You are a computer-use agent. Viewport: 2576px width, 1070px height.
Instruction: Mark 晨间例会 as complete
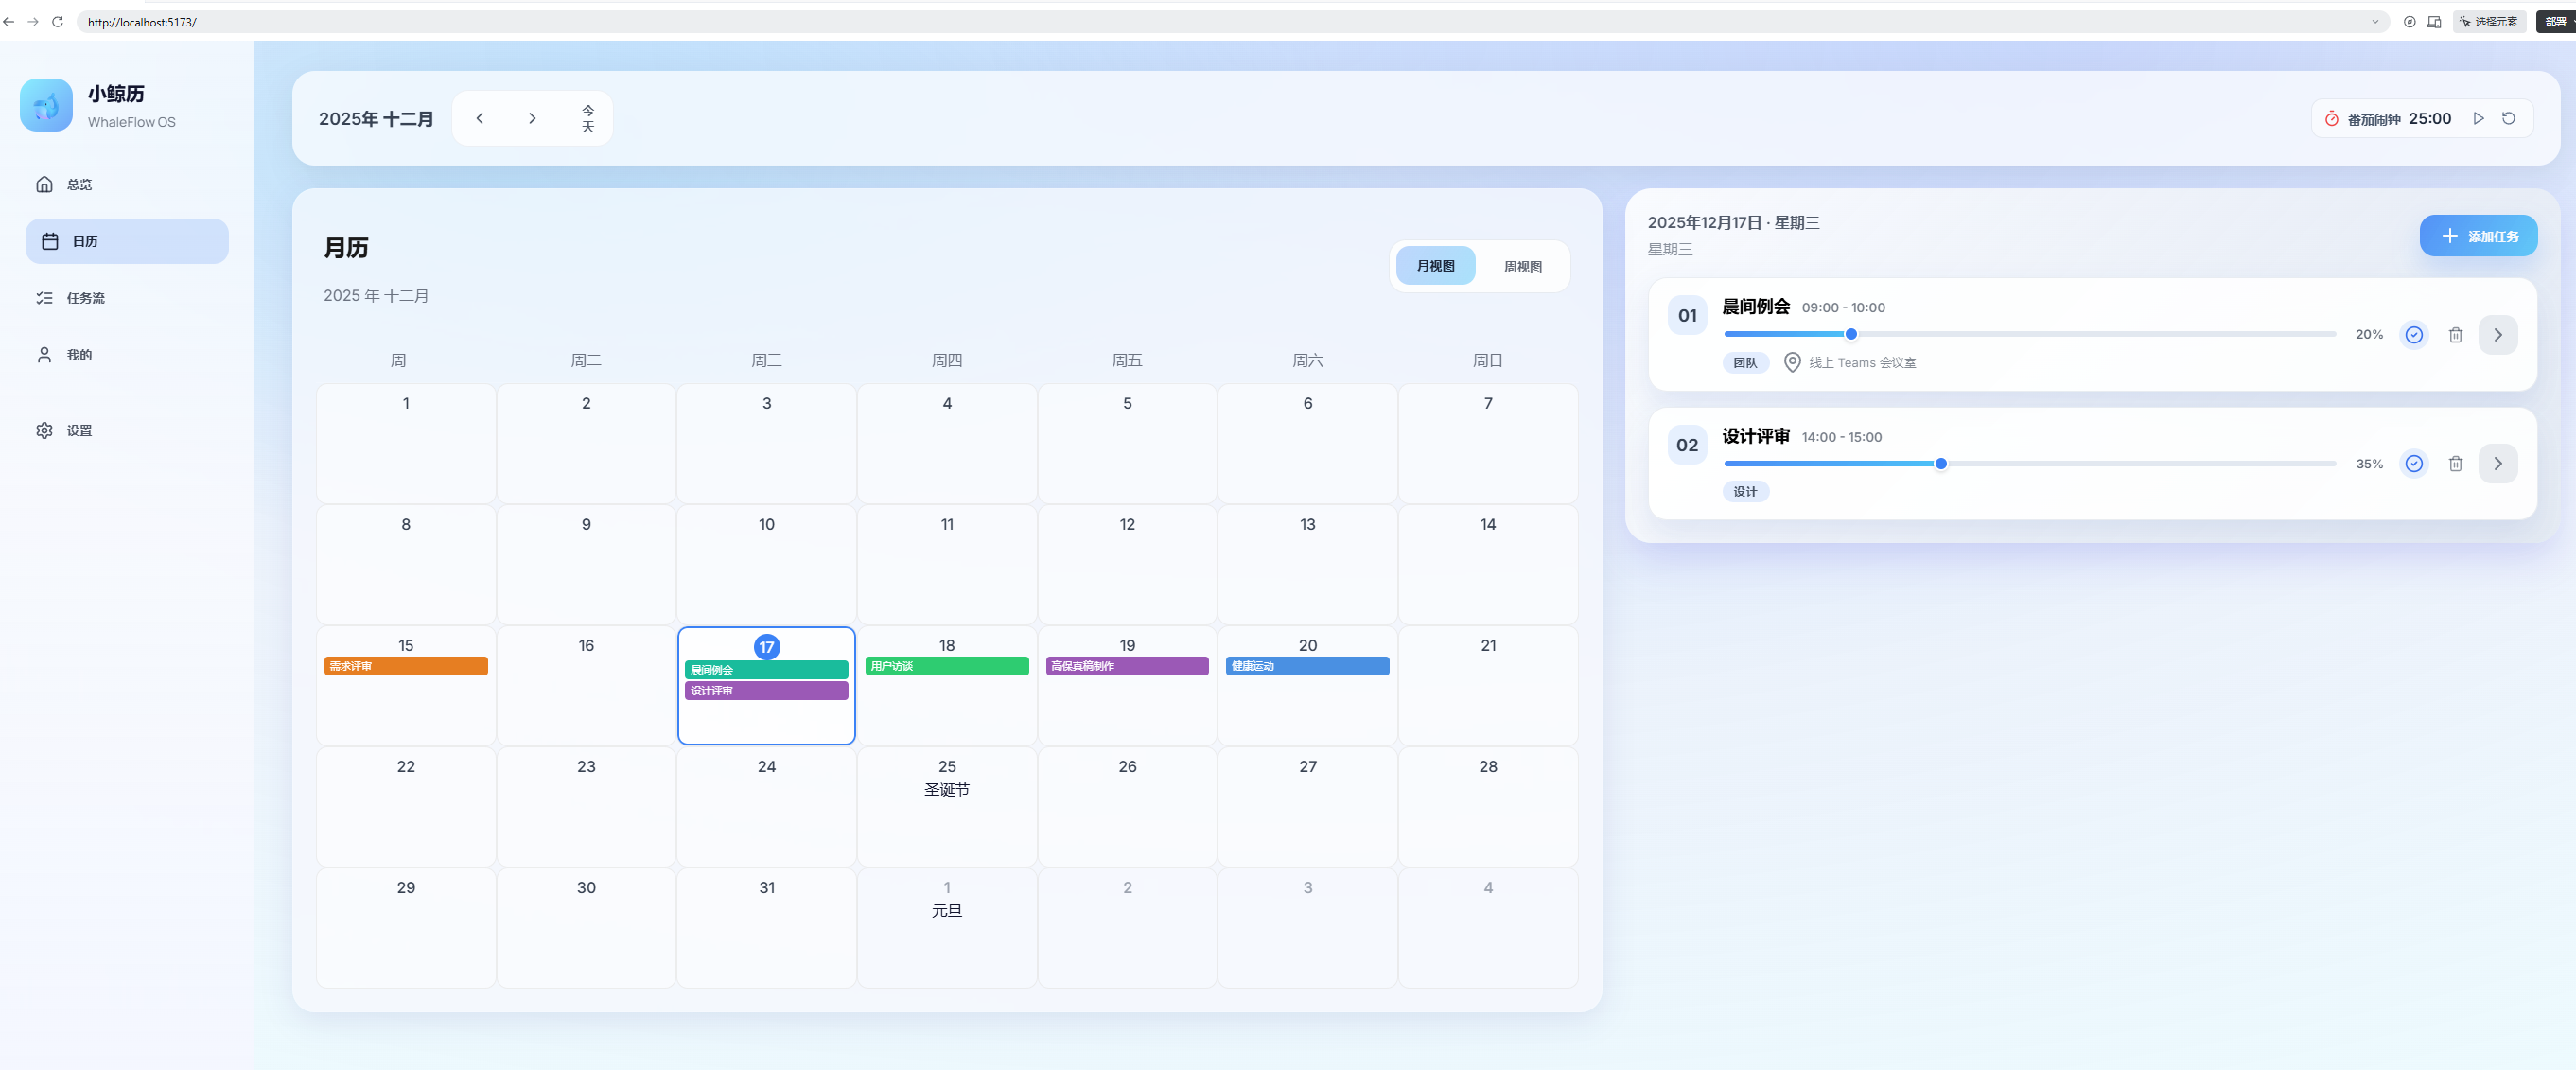coord(2413,335)
